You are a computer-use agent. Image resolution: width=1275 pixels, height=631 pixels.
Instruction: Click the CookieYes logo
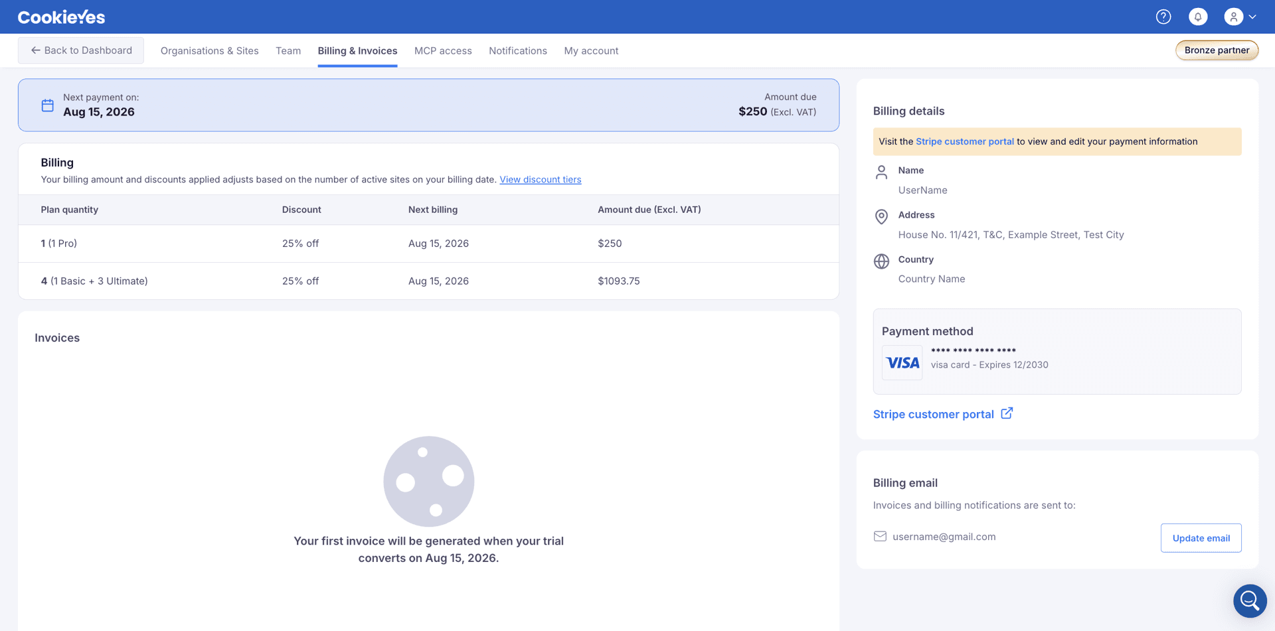pyautogui.click(x=61, y=17)
